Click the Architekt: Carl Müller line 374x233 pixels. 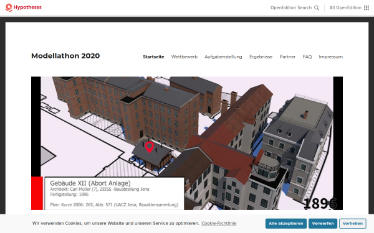point(100,190)
